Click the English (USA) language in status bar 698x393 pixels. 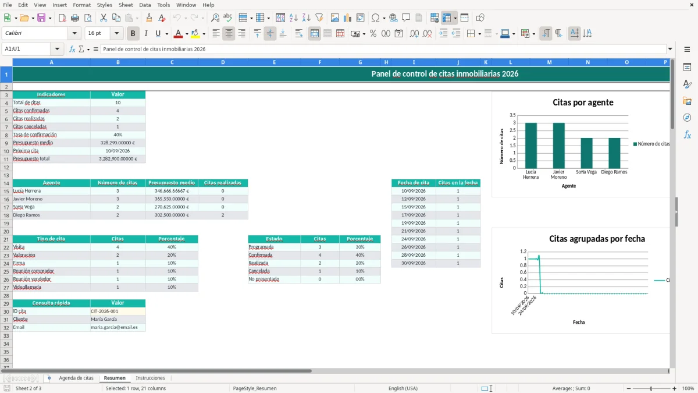click(403, 388)
